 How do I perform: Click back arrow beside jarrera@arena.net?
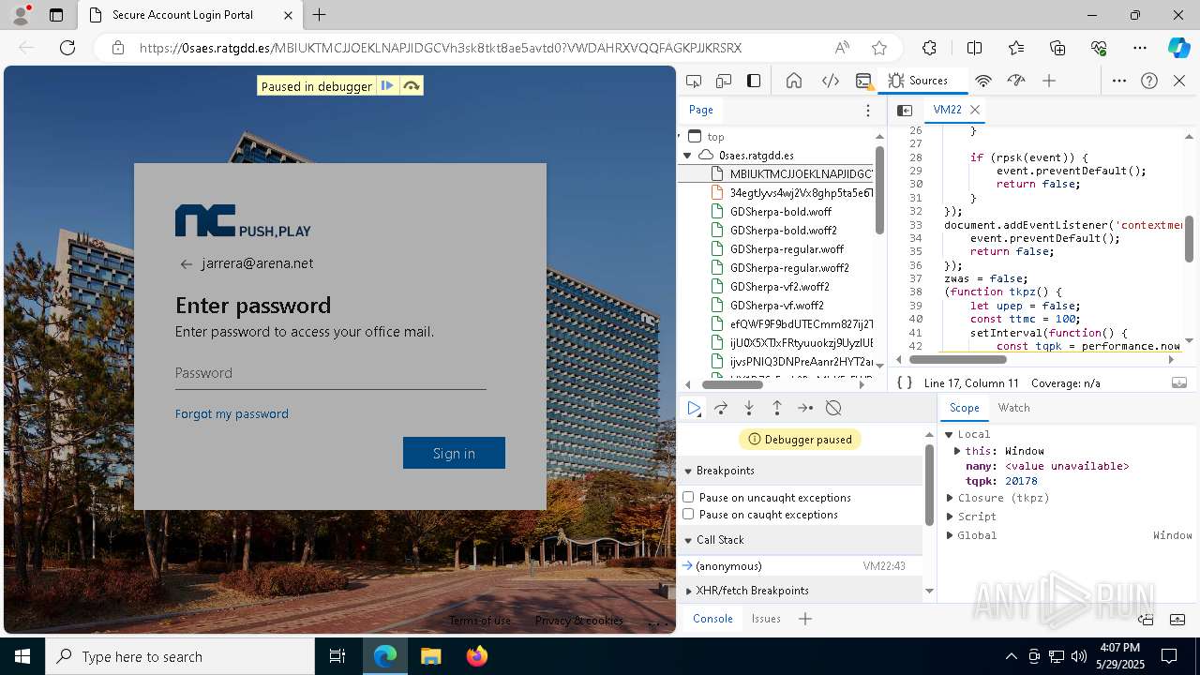186,264
